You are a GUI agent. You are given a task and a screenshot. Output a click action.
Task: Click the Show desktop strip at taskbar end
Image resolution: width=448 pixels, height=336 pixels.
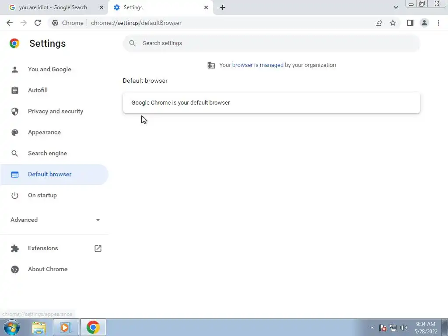tap(445, 328)
